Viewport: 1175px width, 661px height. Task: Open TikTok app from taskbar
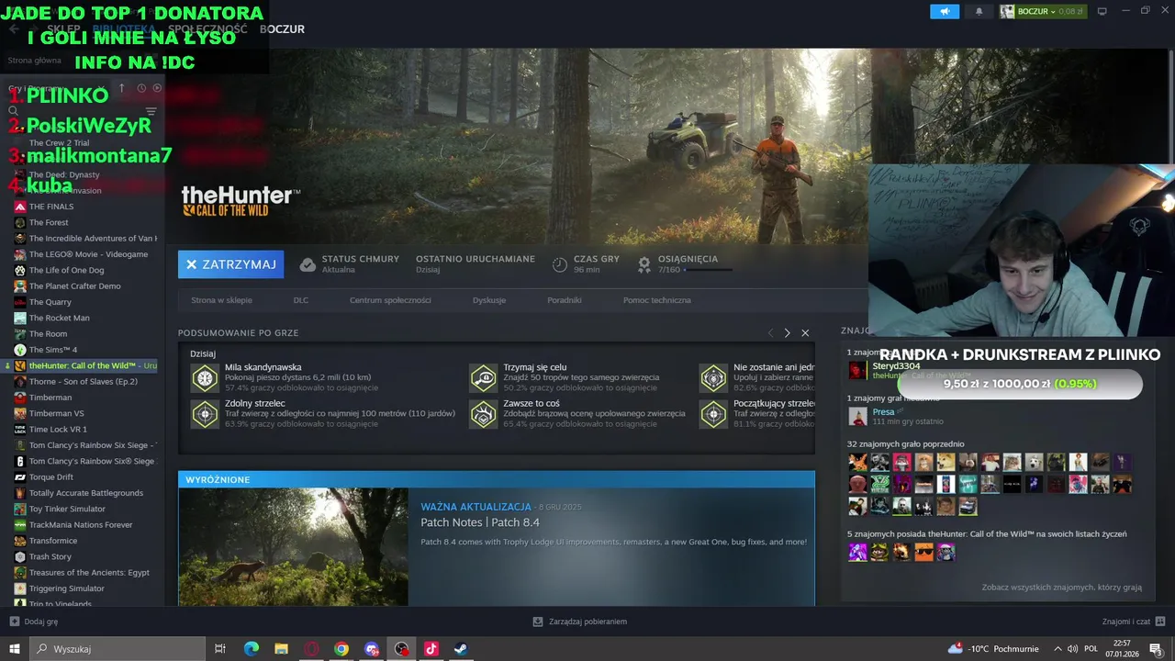click(x=431, y=649)
